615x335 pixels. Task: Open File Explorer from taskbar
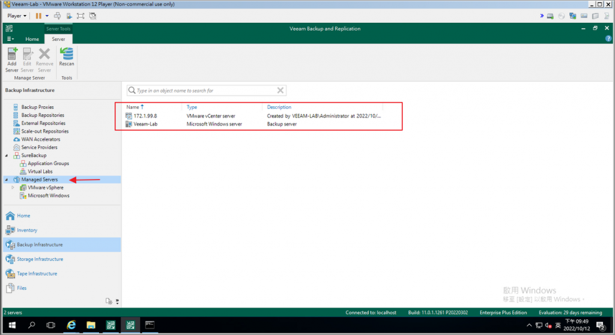click(91, 325)
